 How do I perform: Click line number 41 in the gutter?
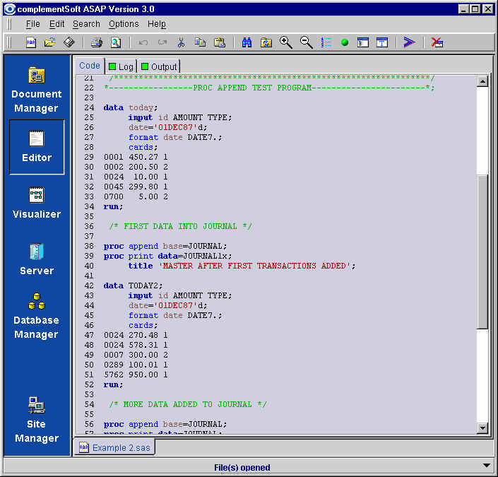click(x=89, y=276)
